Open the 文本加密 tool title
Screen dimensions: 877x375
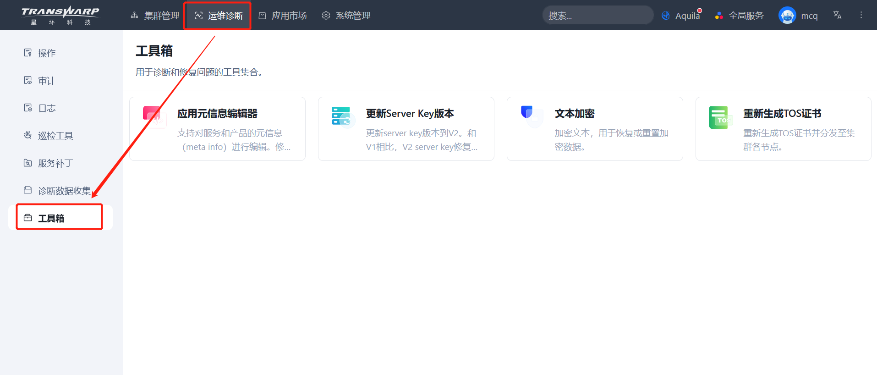575,113
